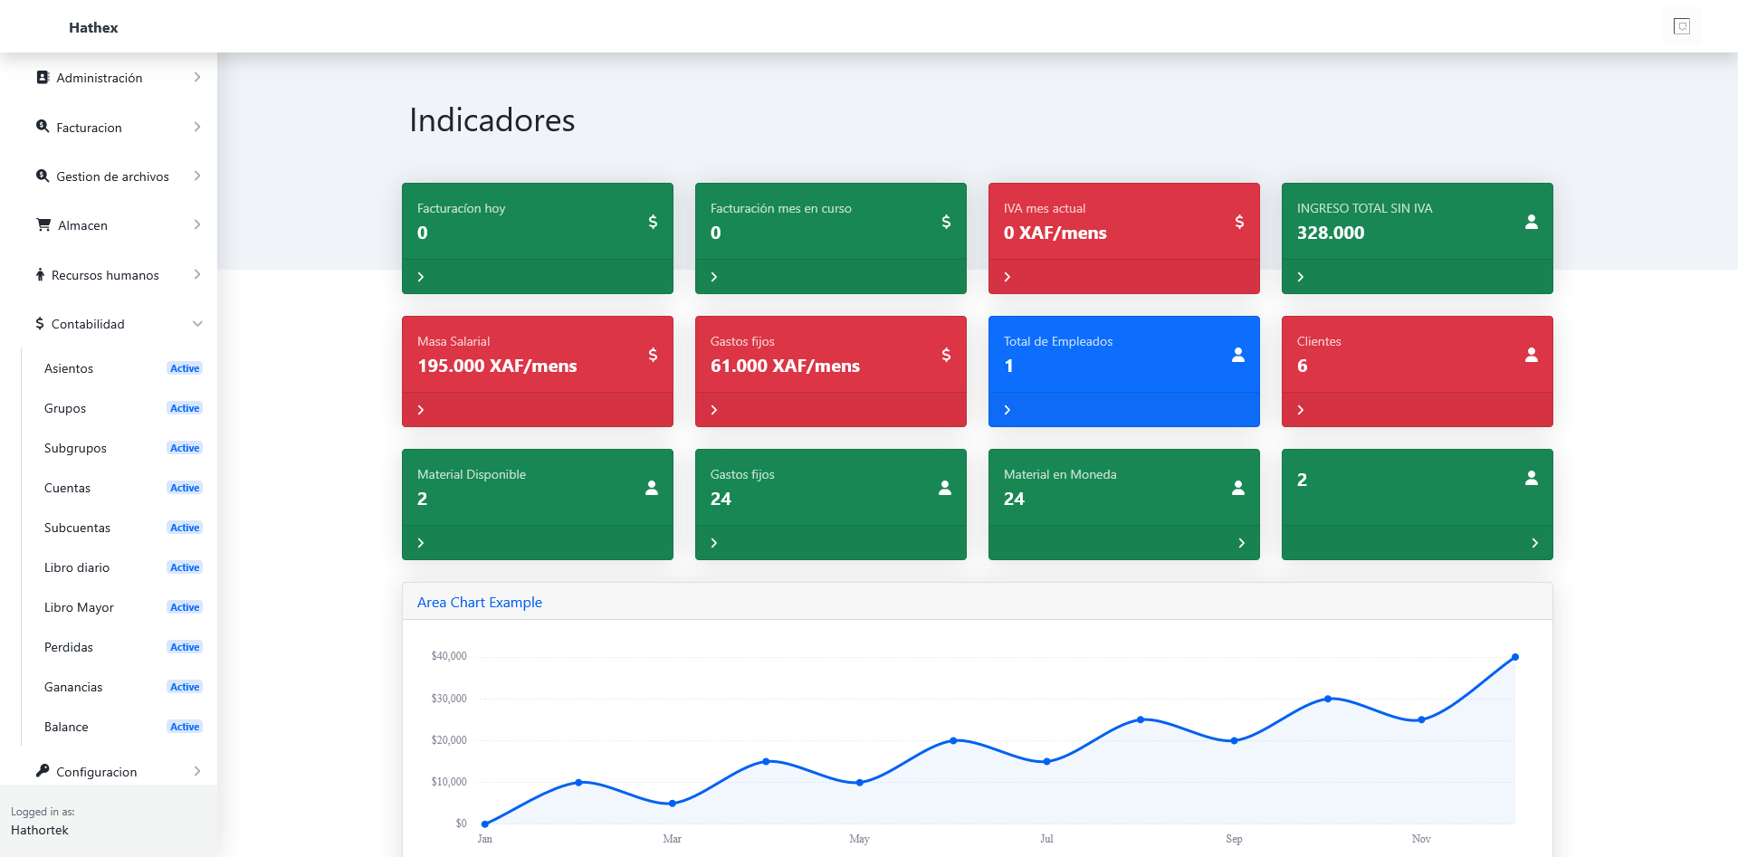
Task: Open details arrow on Facturación mes en curso card
Action: [x=714, y=277]
